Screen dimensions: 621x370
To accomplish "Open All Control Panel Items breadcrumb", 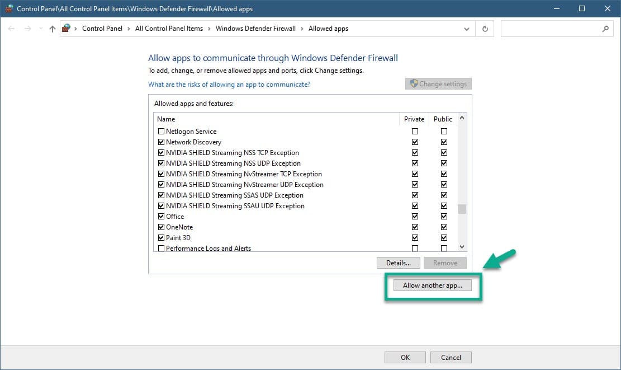I will 169,29.
